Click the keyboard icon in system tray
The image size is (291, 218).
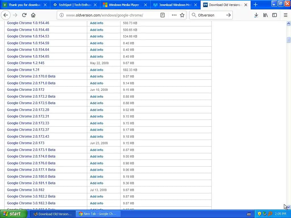point(249,214)
